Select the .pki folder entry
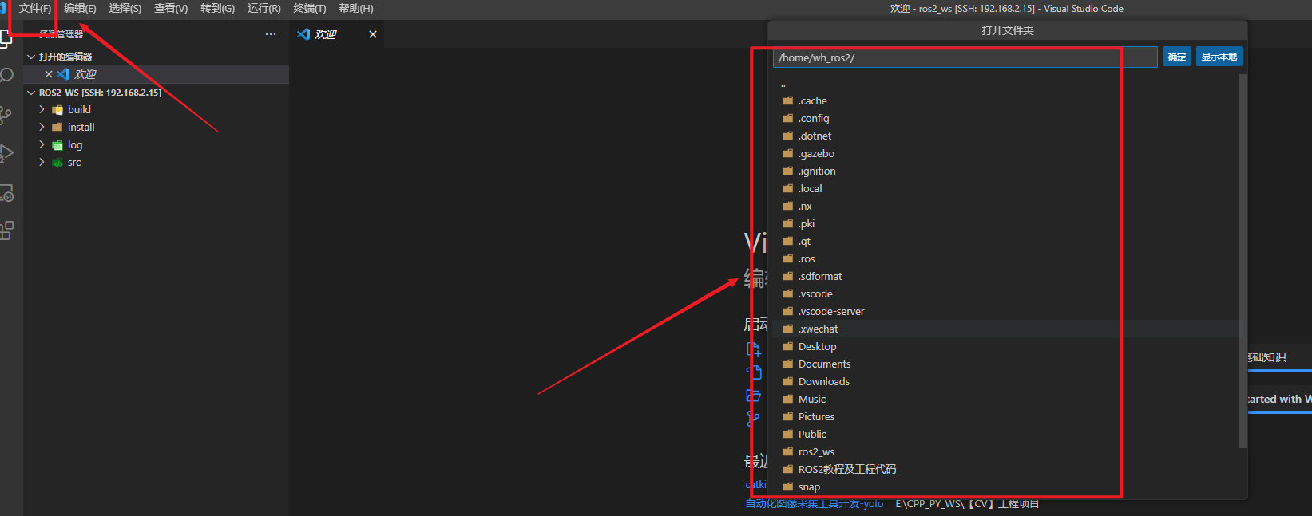The height and width of the screenshot is (516, 1312). tap(1006, 224)
